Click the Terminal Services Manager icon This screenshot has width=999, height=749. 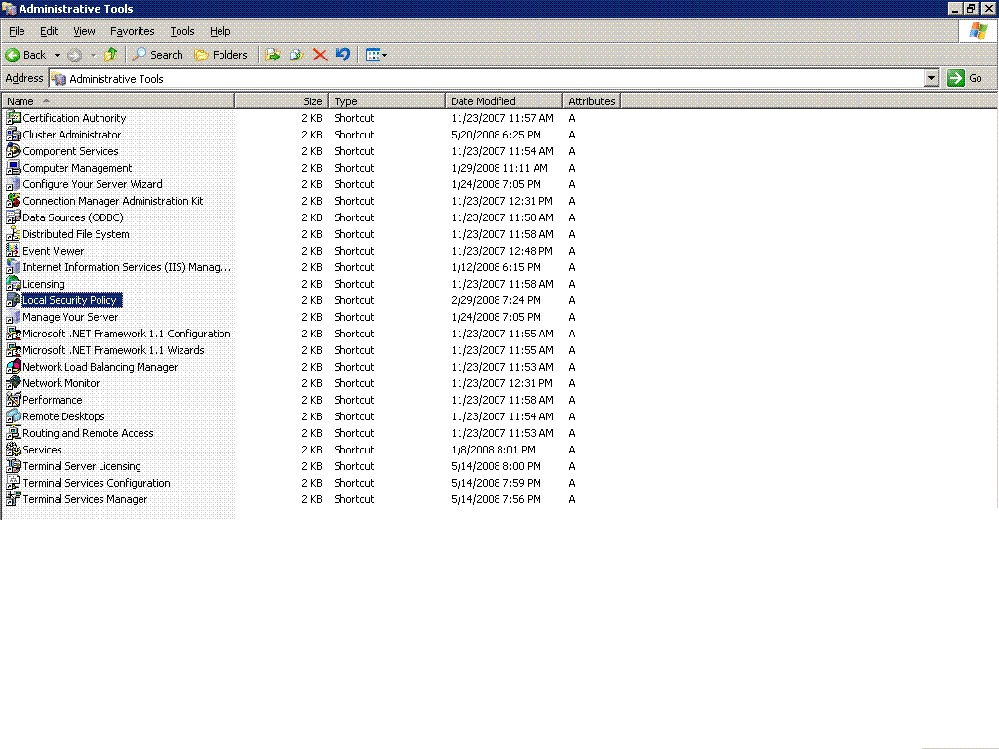14,498
